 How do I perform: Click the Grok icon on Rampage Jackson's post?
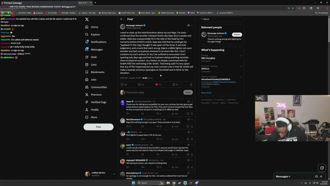pyautogui.click(x=188, y=25)
